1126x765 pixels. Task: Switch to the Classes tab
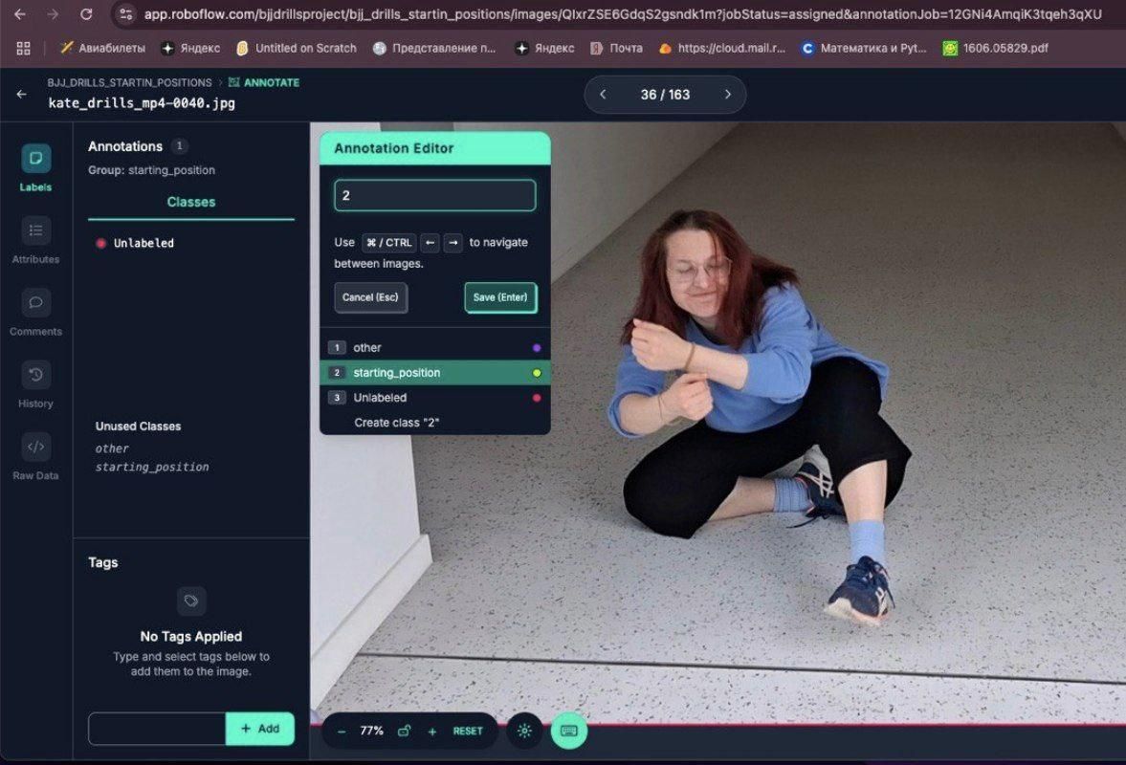pyautogui.click(x=191, y=203)
